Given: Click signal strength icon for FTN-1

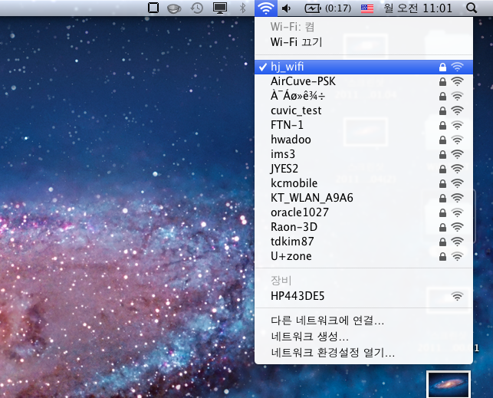Looking at the screenshot, I should tap(457, 125).
